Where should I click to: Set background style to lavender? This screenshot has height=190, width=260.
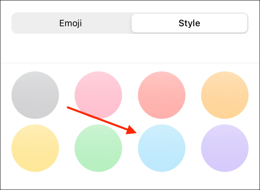click(225, 148)
